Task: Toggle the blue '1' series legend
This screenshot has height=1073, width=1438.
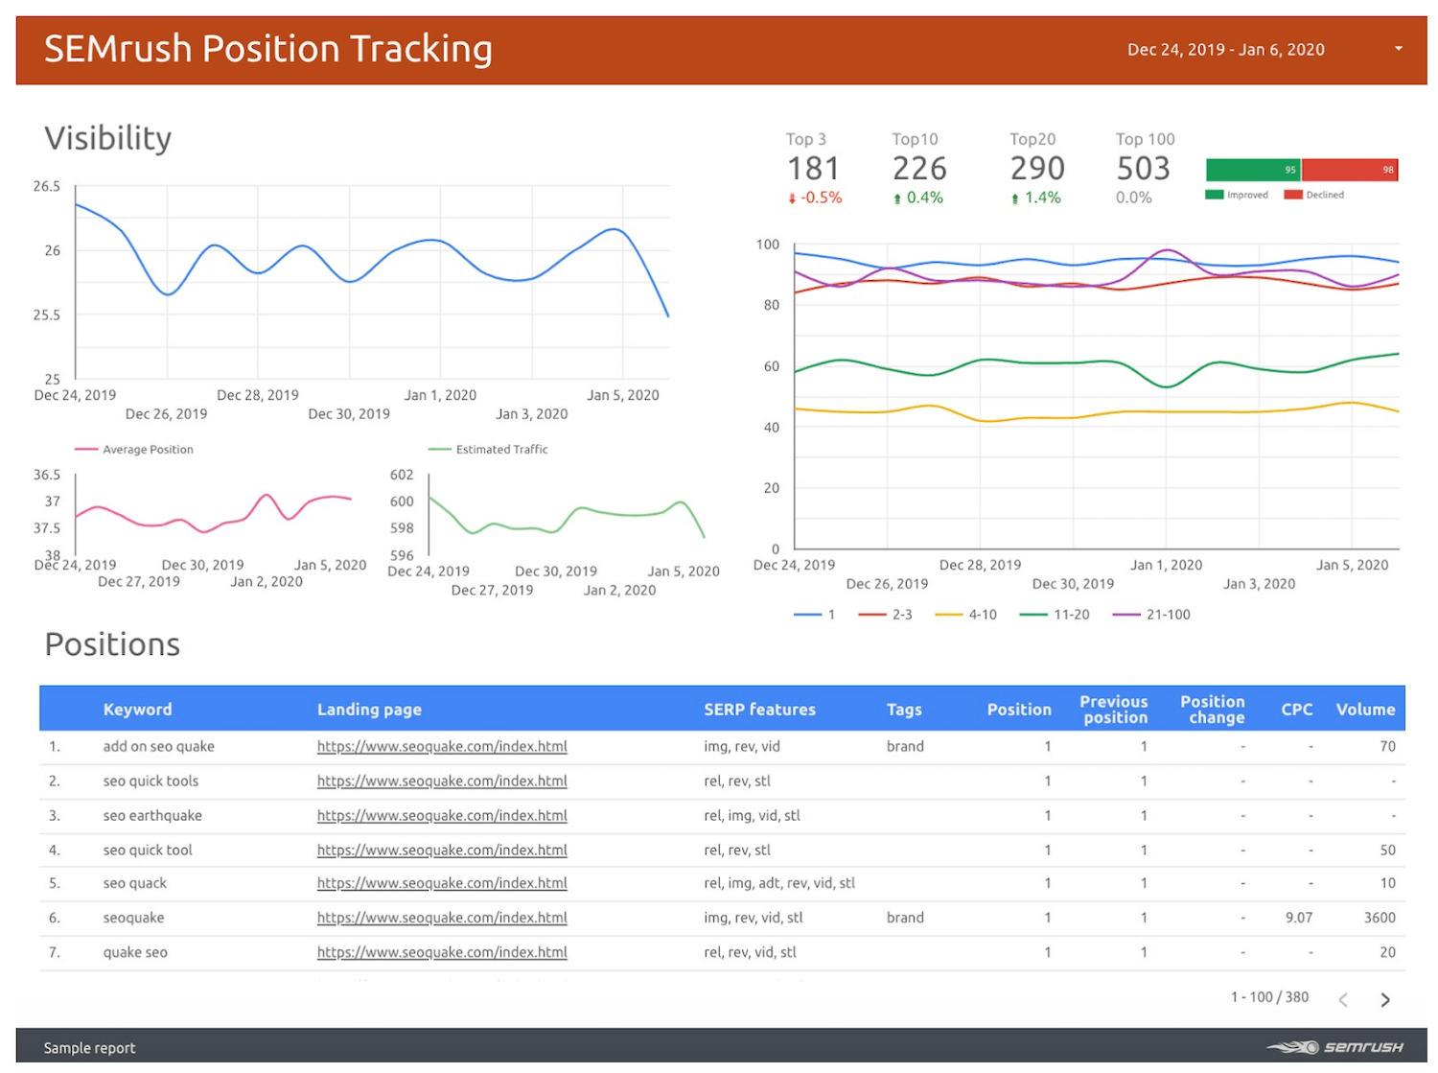Action: [815, 615]
